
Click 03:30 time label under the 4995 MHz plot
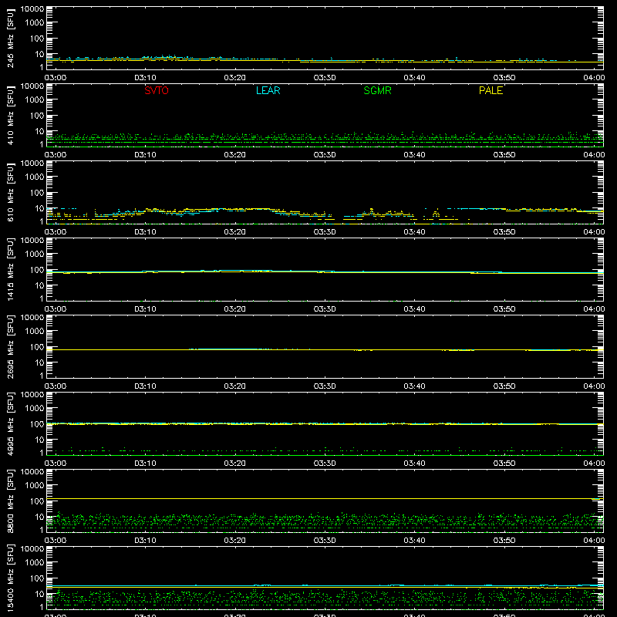pyautogui.click(x=325, y=464)
